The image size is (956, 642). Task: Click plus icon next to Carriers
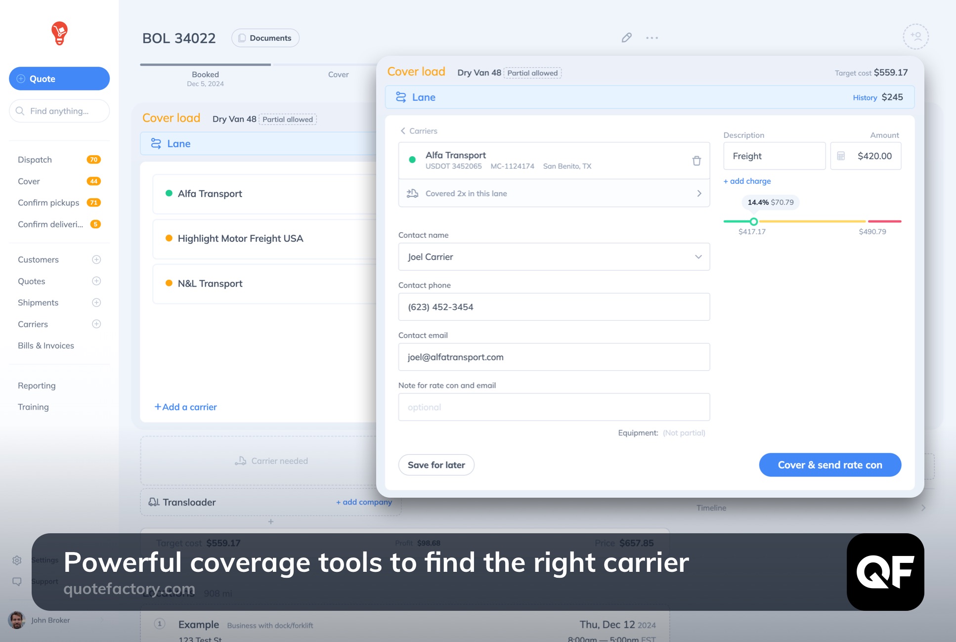[x=96, y=324]
